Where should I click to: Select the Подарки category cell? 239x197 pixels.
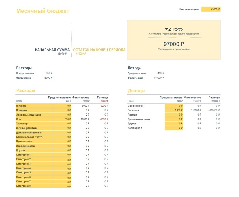34,110
